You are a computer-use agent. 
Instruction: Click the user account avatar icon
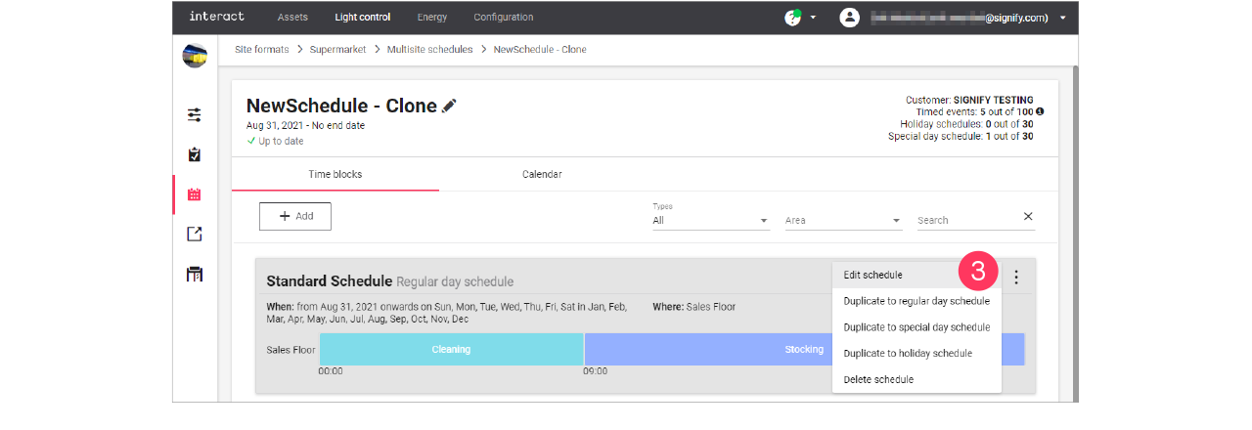coord(850,18)
